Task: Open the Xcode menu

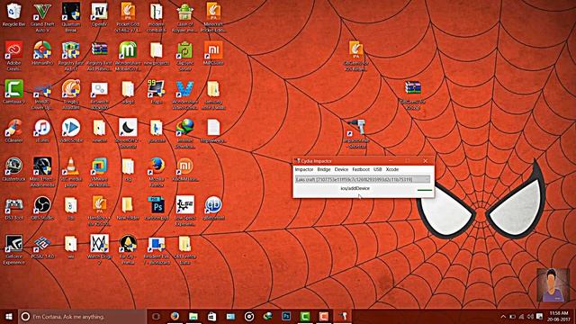Action: point(392,169)
